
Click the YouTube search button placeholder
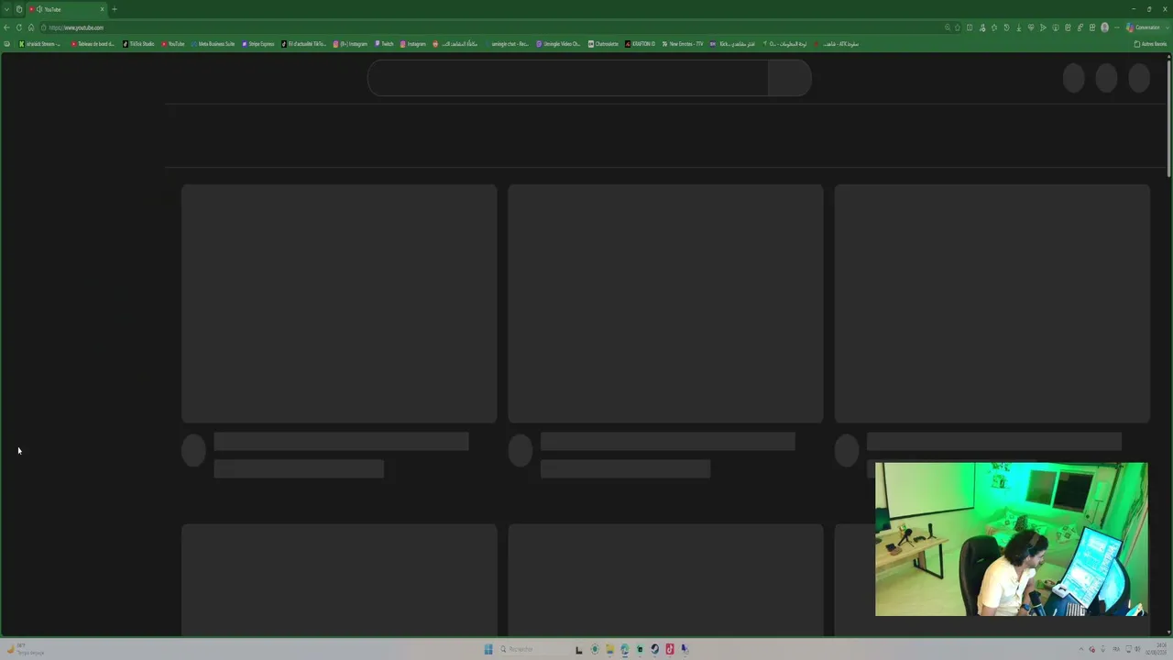coord(790,79)
